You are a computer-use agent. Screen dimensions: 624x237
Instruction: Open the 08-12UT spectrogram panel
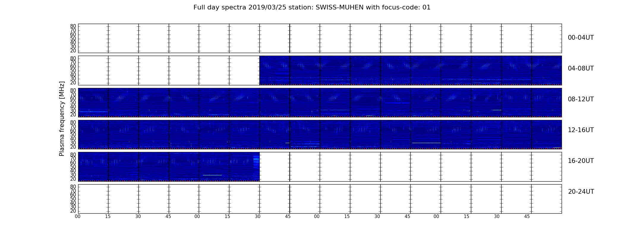click(x=320, y=103)
